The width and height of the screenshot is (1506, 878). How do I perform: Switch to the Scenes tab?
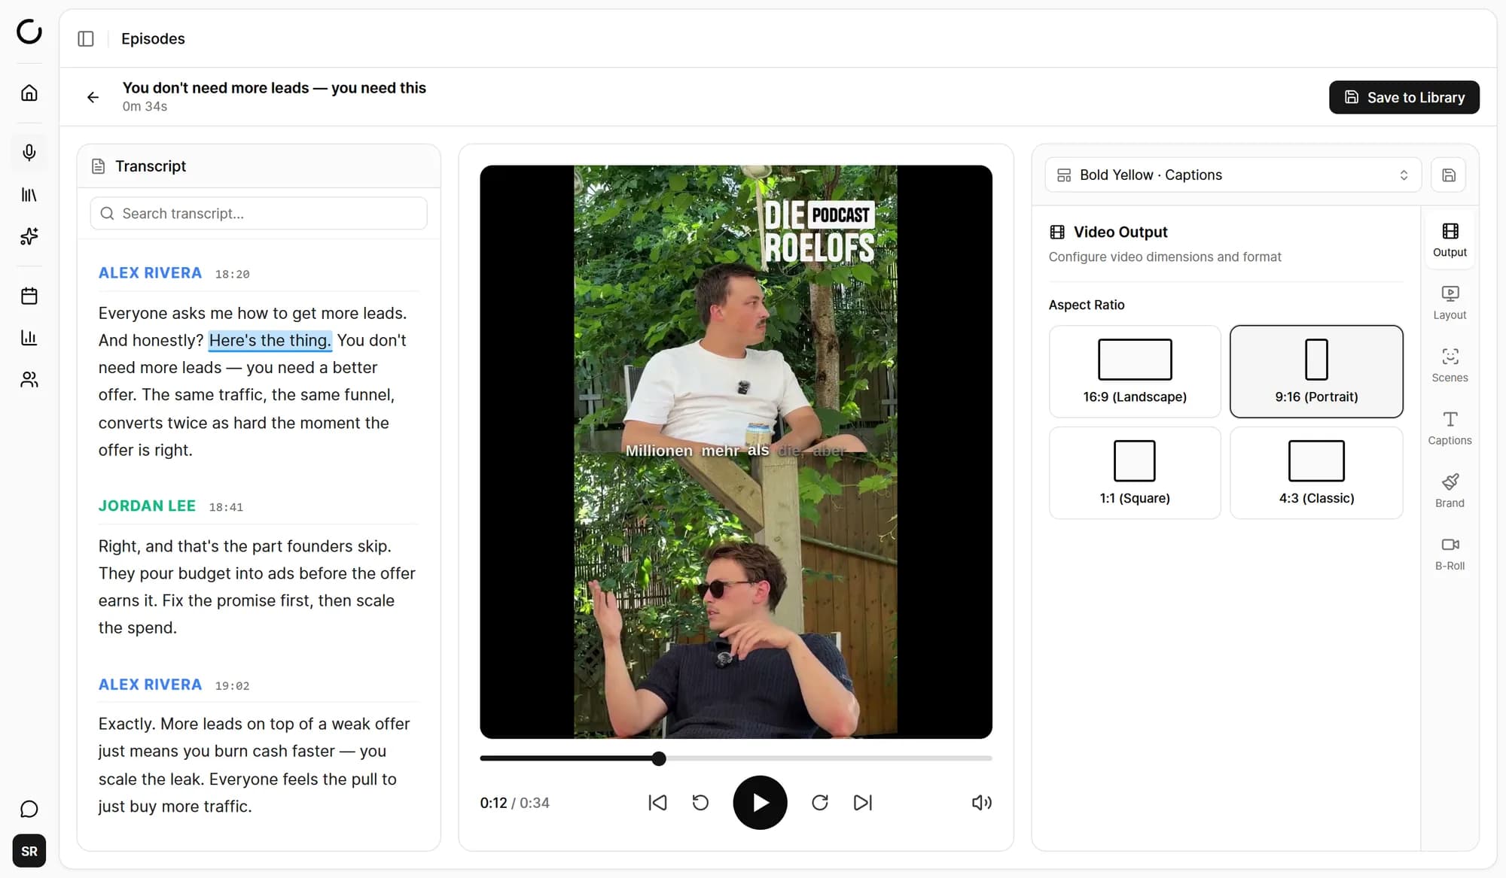1450,365
